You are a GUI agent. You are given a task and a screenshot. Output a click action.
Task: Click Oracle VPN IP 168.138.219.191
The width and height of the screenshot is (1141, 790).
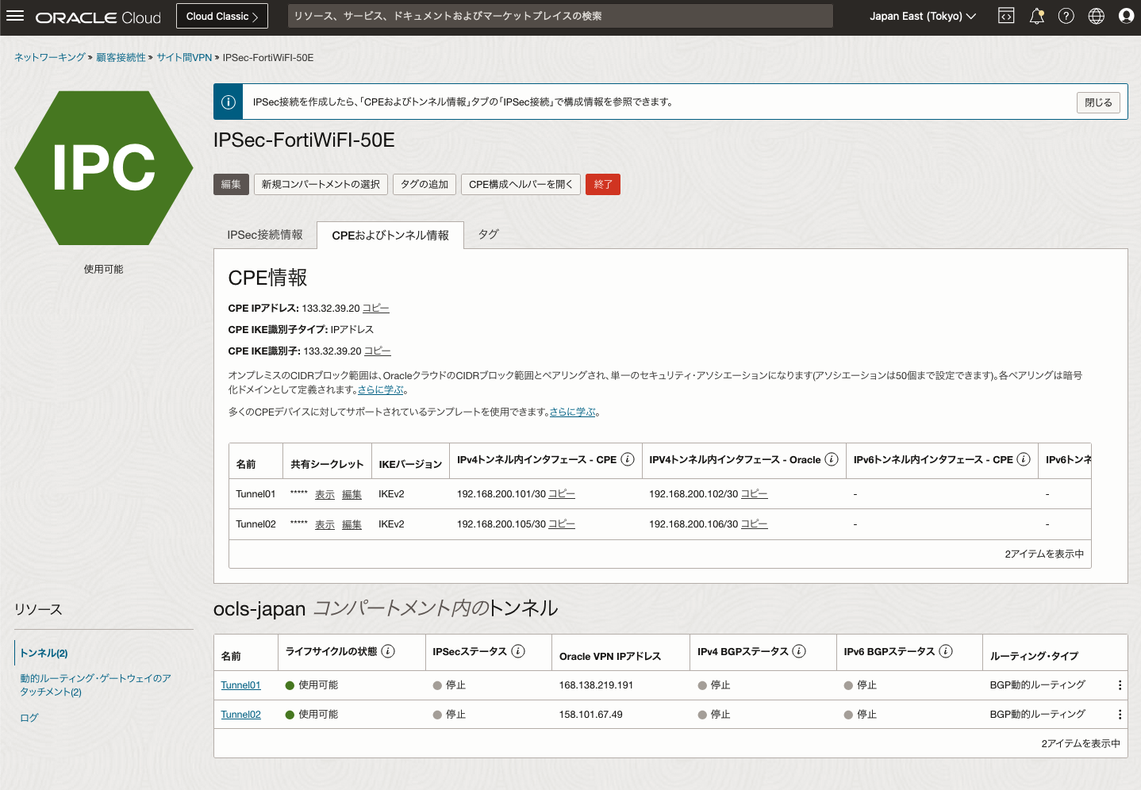[x=596, y=685]
